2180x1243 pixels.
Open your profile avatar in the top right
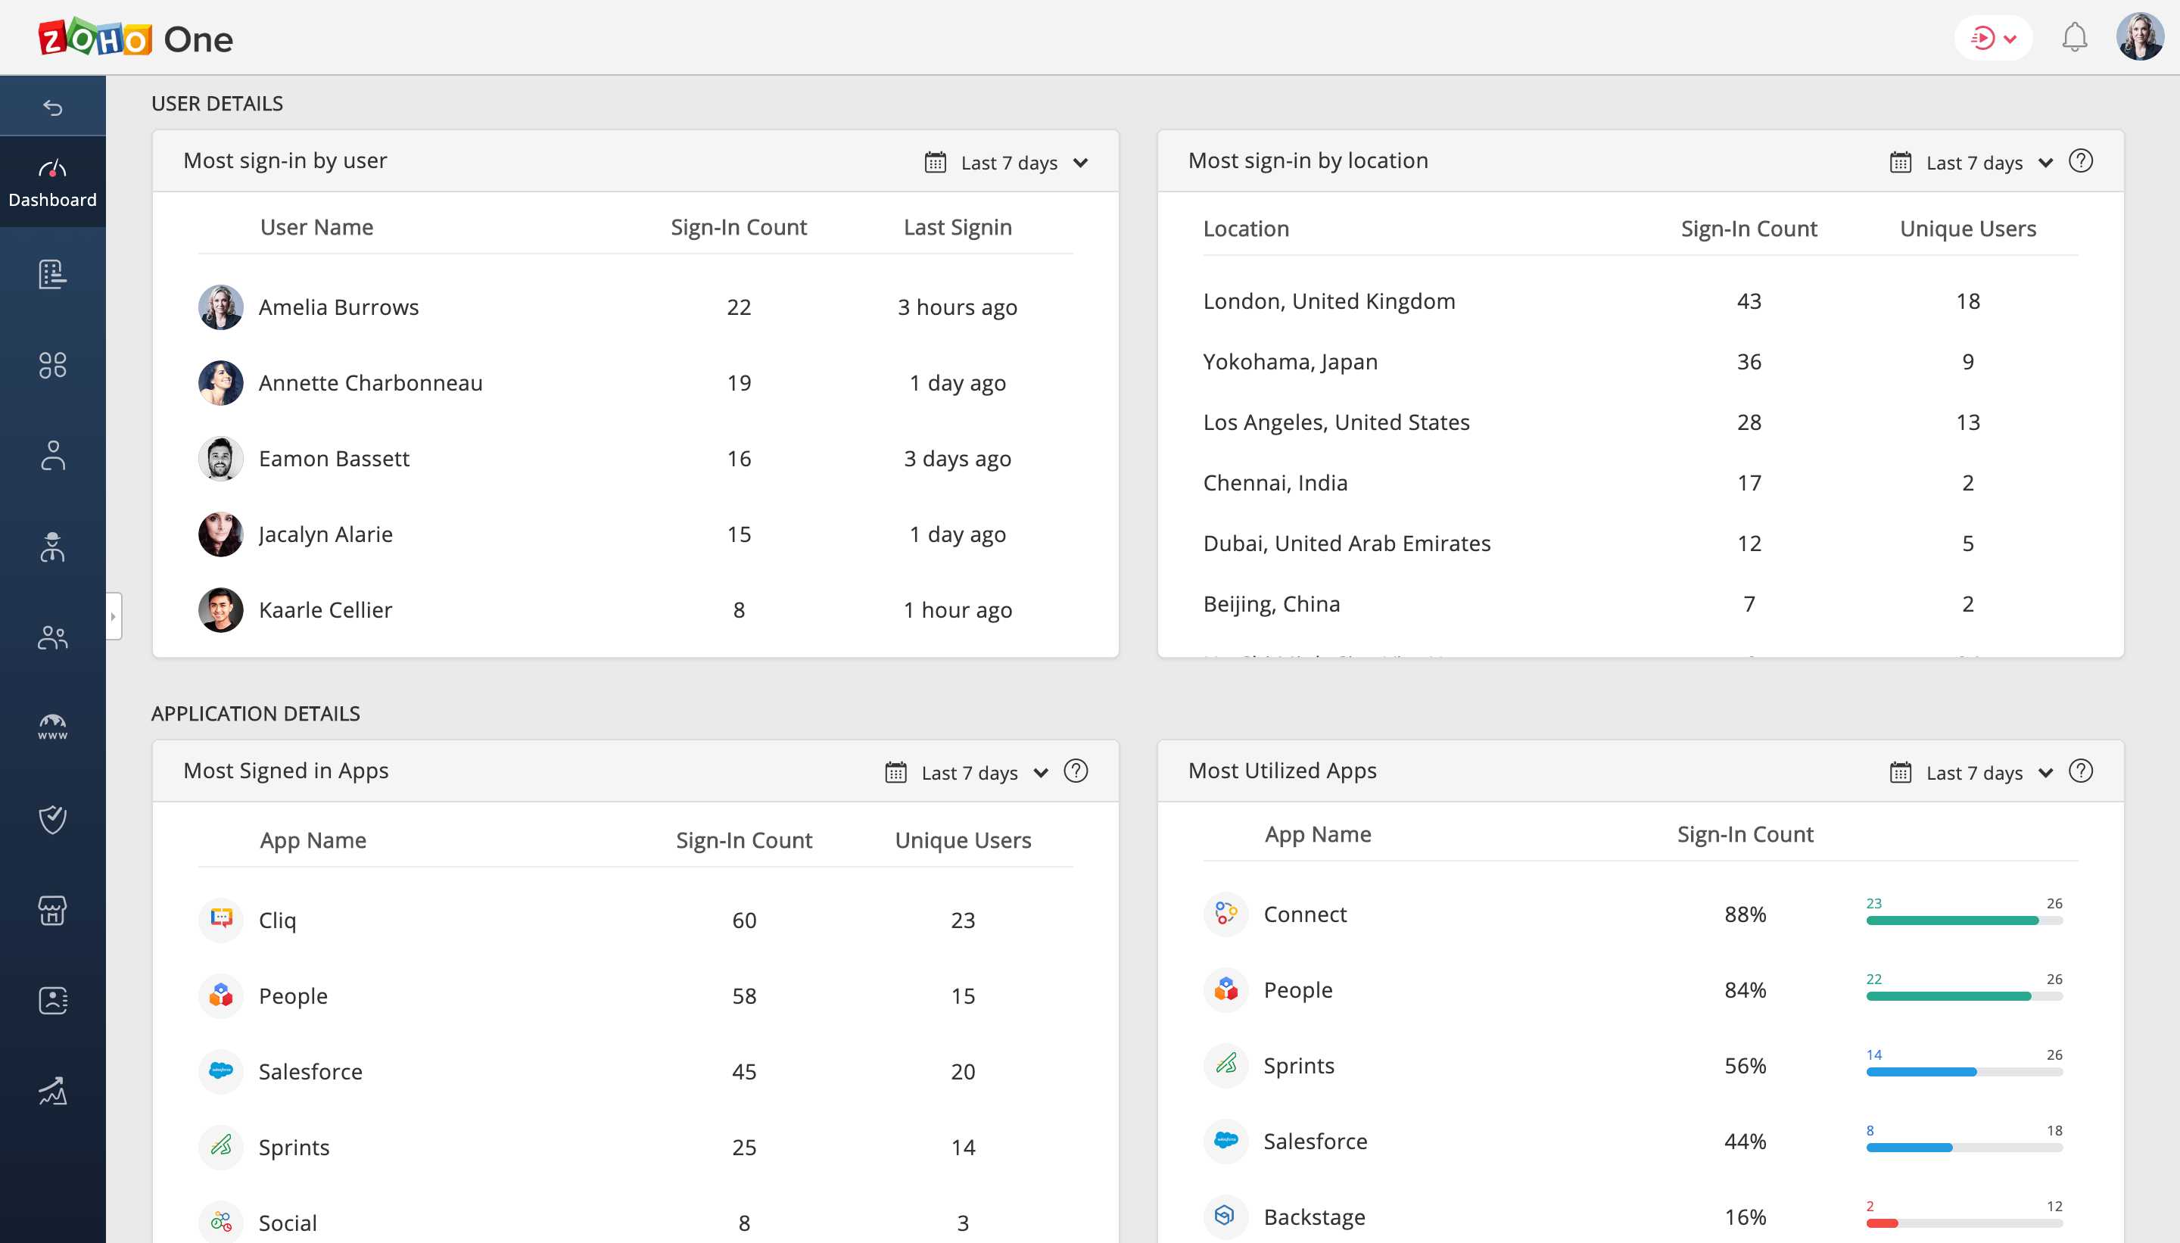[2141, 36]
